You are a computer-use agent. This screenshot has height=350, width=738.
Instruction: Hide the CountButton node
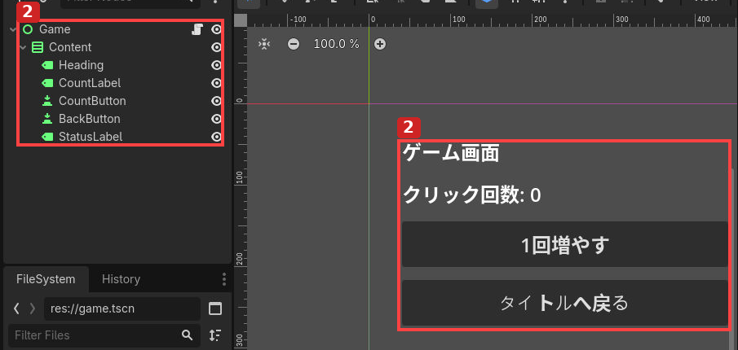[216, 101]
